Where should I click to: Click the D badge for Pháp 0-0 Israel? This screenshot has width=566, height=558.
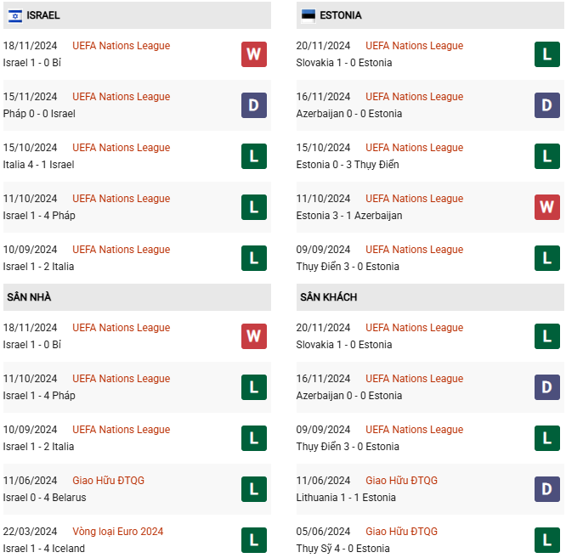[254, 105]
